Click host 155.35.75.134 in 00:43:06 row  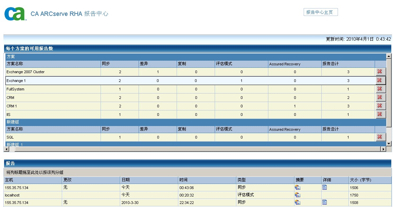click(x=17, y=188)
